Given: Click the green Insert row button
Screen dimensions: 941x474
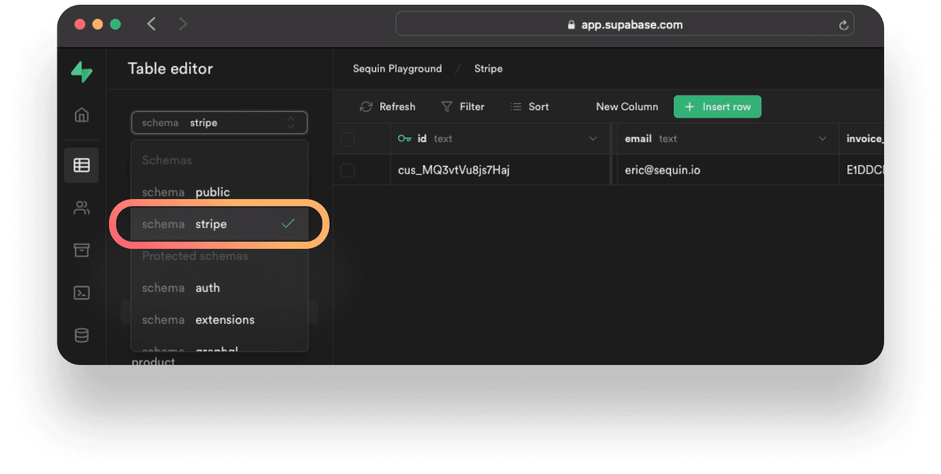Looking at the screenshot, I should tap(717, 107).
